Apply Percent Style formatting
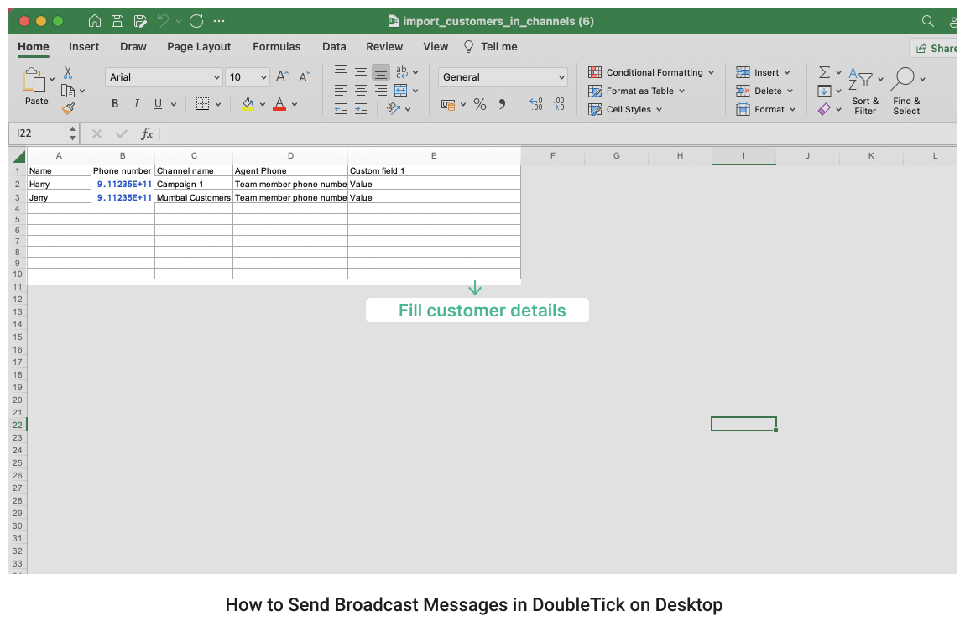Image resolution: width=965 pixels, height=632 pixels. click(480, 104)
